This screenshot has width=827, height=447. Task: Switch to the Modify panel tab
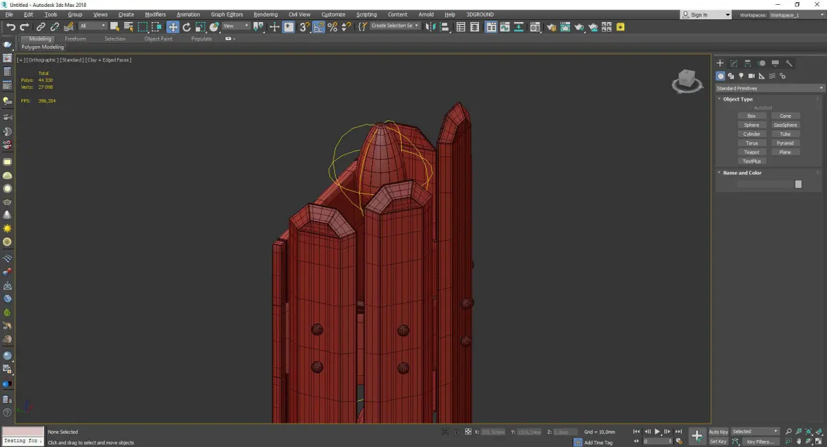734,63
